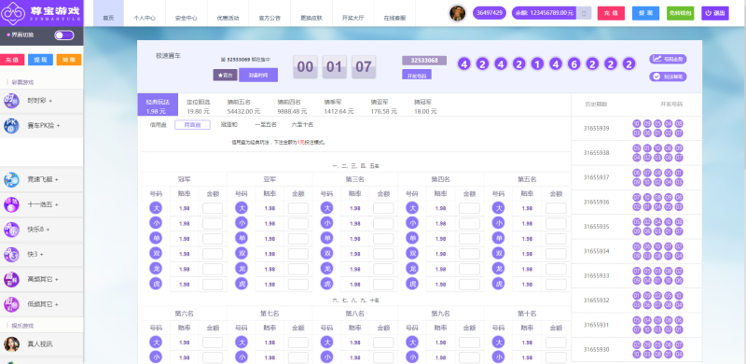Expand the 高频其它 plus sign
This screenshot has height=364, width=746.
pyautogui.click(x=57, y=279)
